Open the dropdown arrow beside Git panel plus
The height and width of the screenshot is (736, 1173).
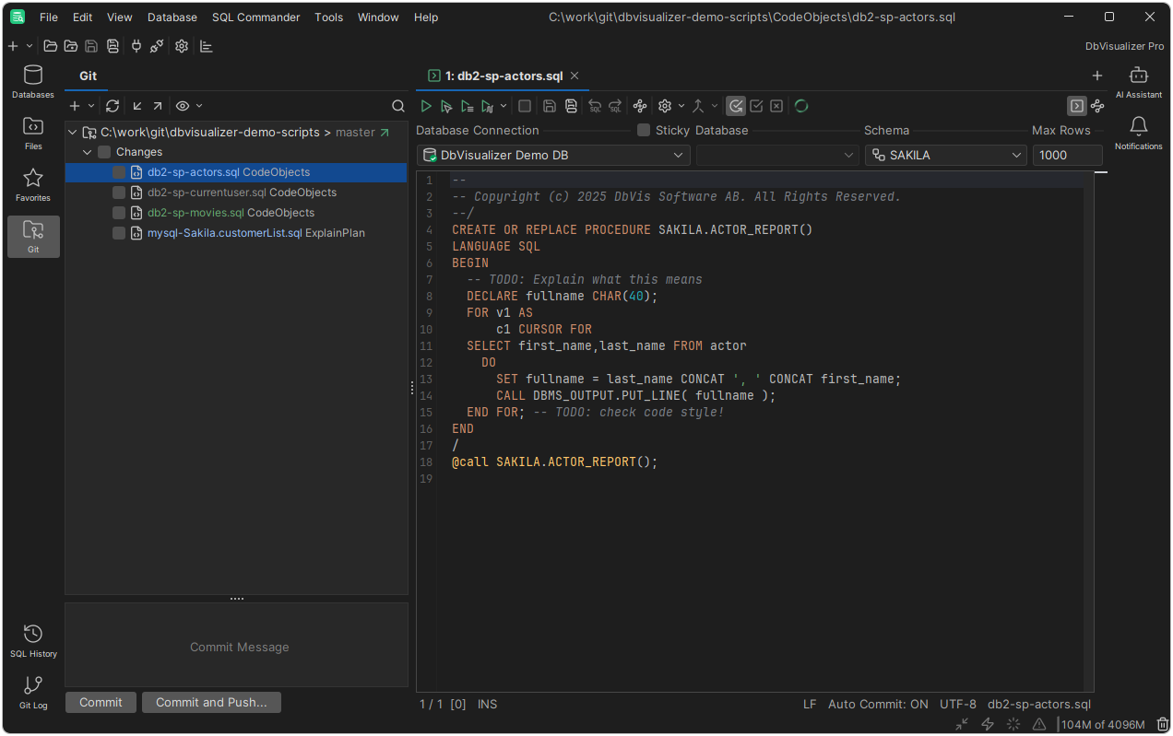[91, 106]
